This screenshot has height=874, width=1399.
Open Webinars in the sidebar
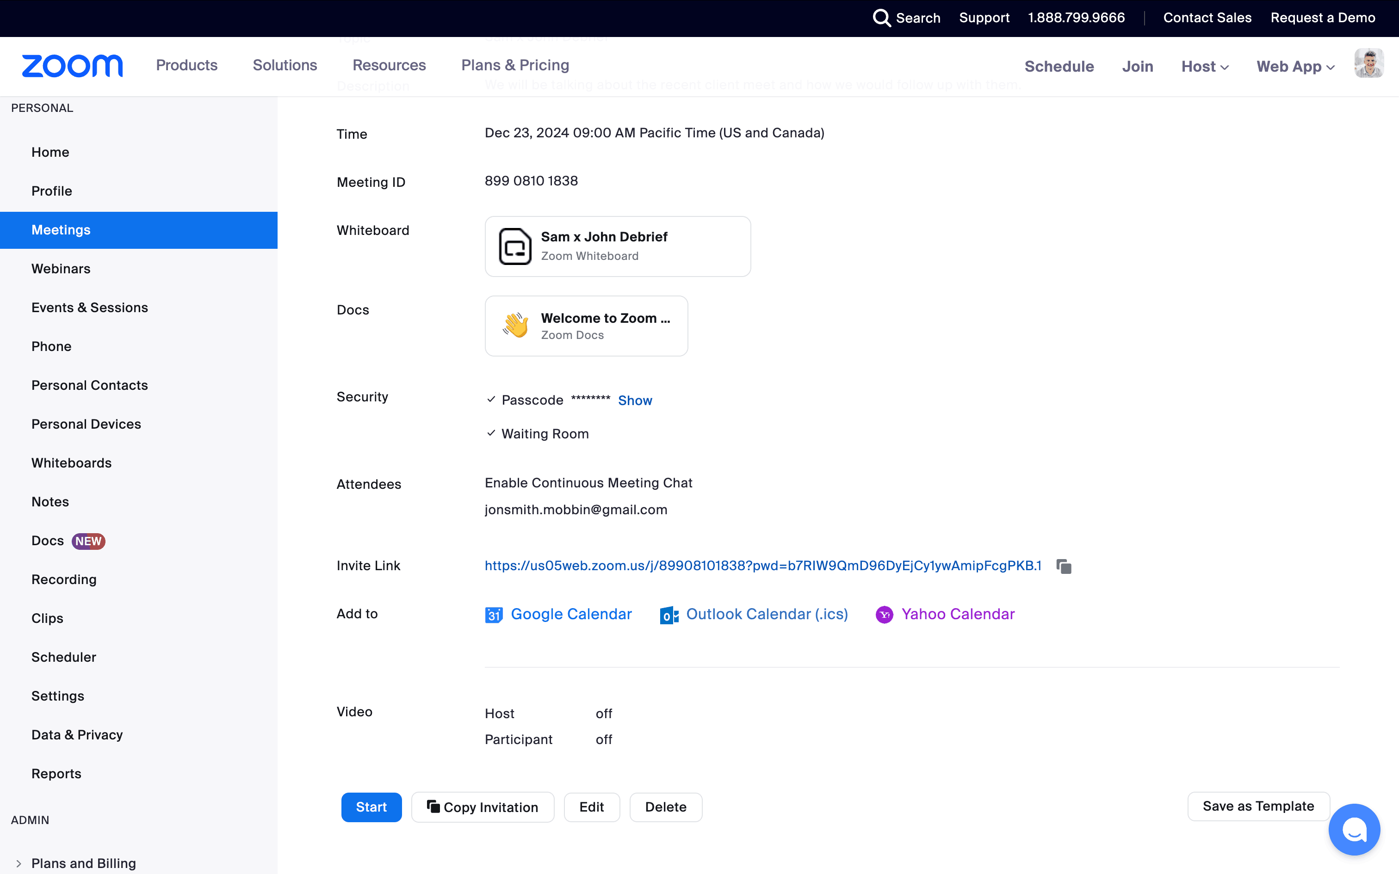[61, 269]
